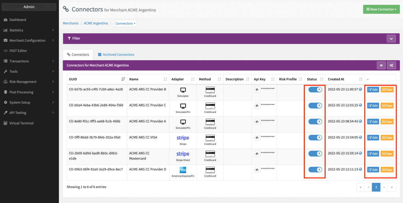Reveal API key for ACME ARG CC VISA
The width and height of the screenshot is (403, 203).
point(257,137)
